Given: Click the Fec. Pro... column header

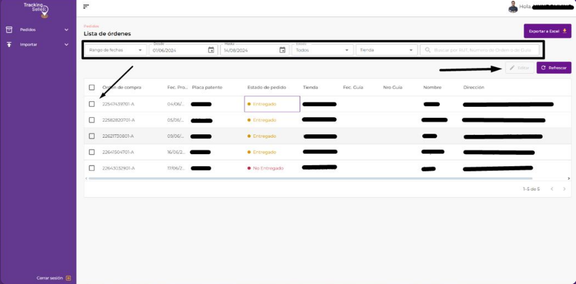Looking at the screenshot, I should click(178, 87).
